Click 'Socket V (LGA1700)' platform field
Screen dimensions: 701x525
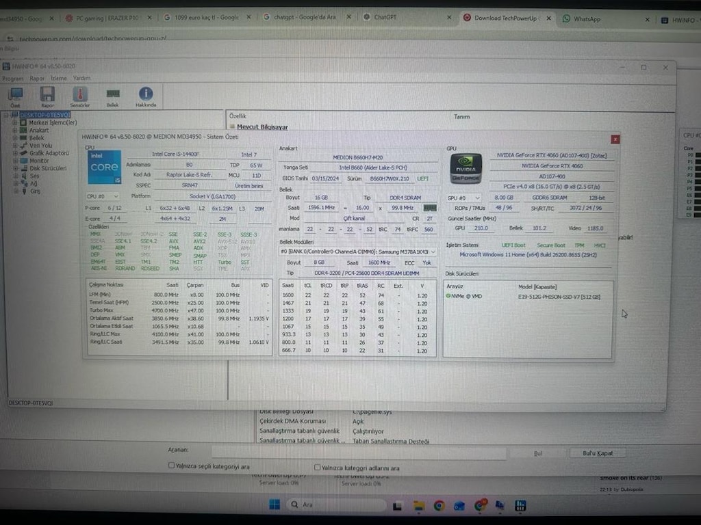pos(212,196)
